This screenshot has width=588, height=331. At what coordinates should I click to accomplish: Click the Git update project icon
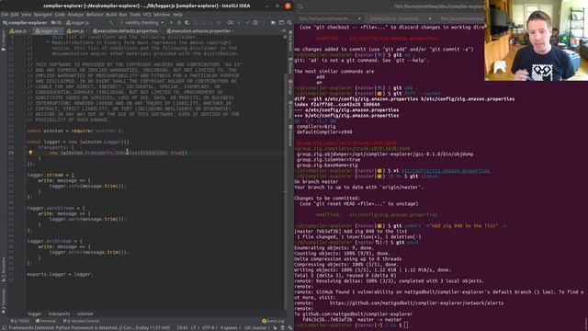point(239,22)
